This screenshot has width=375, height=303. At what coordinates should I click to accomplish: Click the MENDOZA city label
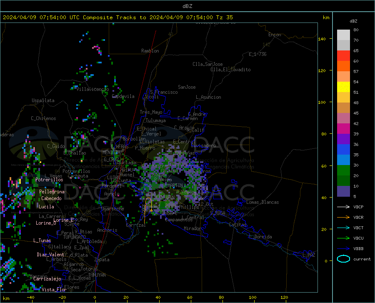tap(111, 153)
